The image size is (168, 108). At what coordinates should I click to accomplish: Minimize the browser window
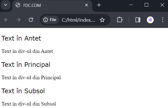coord(131,5)
